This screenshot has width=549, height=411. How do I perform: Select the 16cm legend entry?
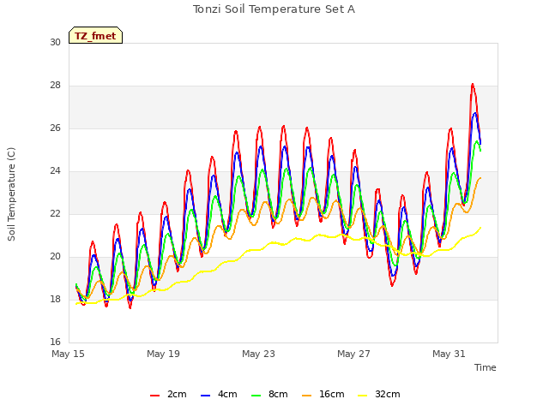tap(323, 394)
